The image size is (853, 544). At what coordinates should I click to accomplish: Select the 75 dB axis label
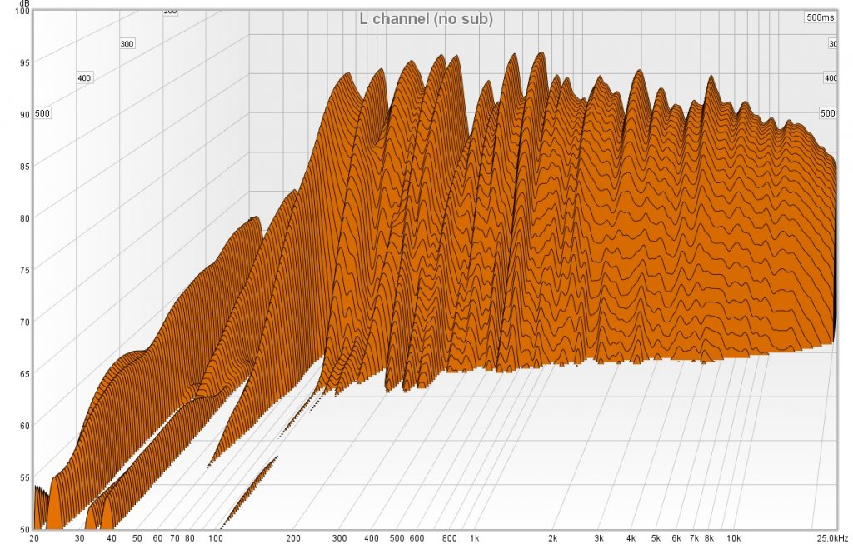pos(24,270)
